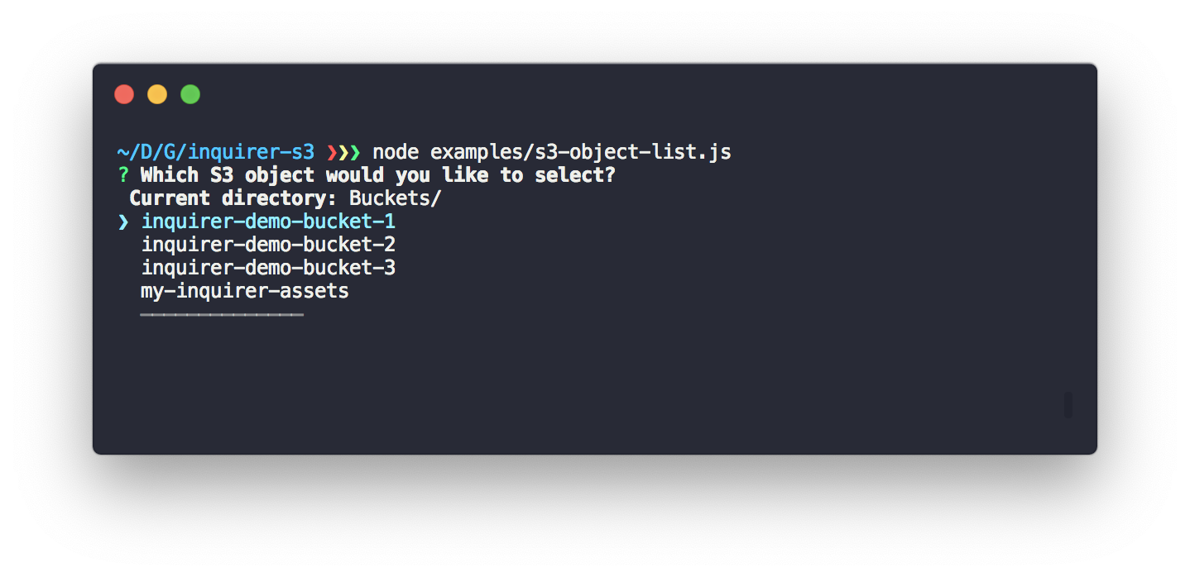Image resolution: width=1190 pixels, height=577 pixels.
Task: Click the dashed separator below the bucket list
Action: [x=222, y=314]
